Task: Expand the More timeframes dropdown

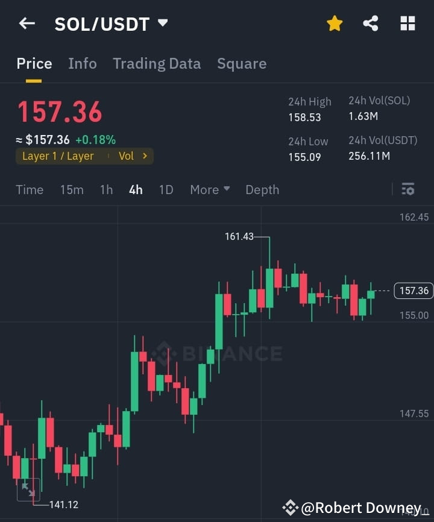Action: [209, 189]
